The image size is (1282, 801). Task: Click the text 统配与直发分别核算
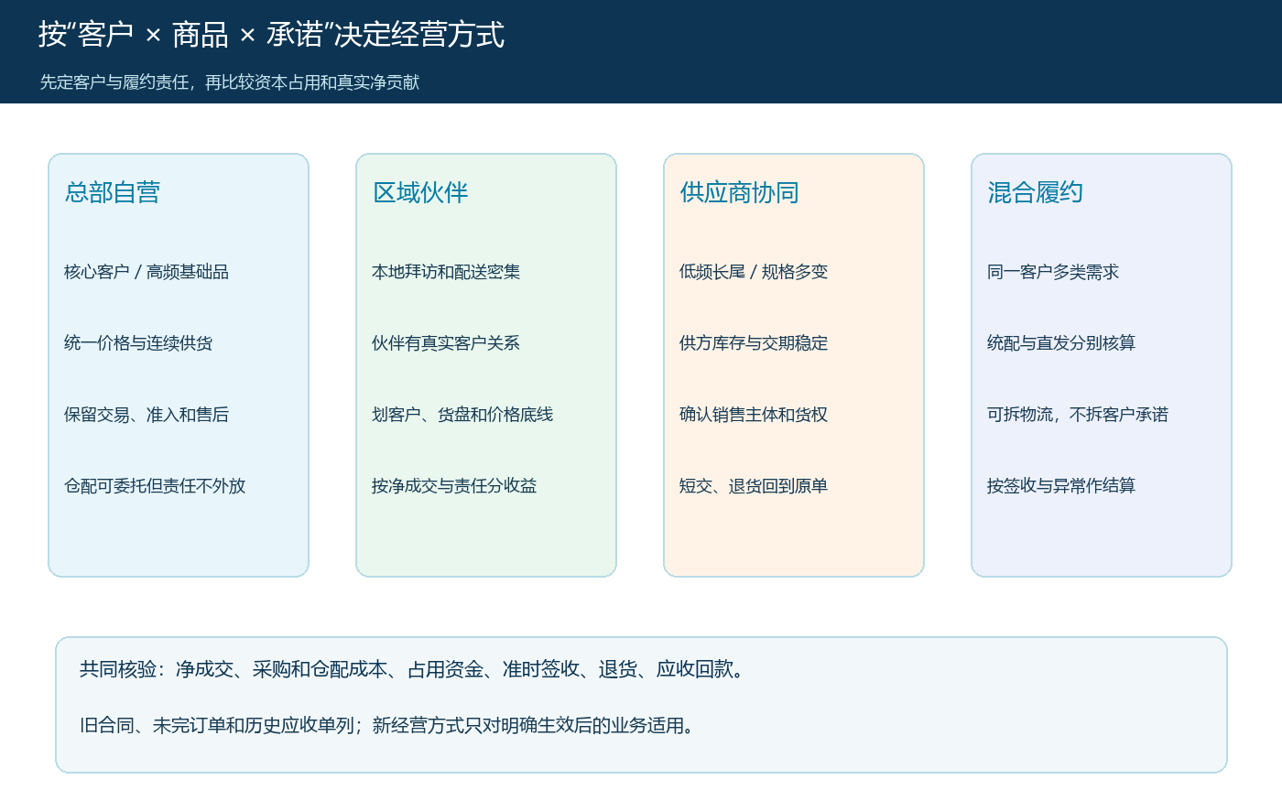pos(1061,343)
